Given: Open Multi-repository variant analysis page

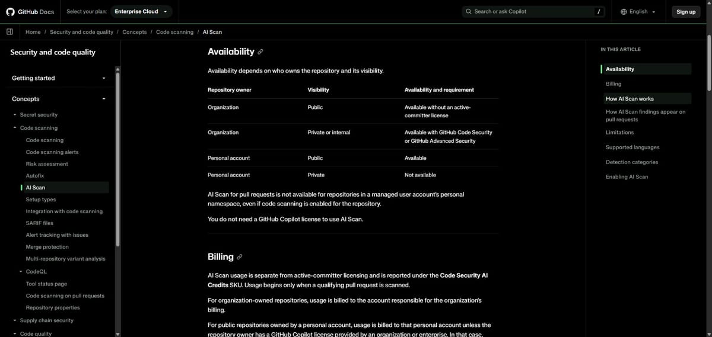Looking at the screenshot, I should tap(65, 259).
